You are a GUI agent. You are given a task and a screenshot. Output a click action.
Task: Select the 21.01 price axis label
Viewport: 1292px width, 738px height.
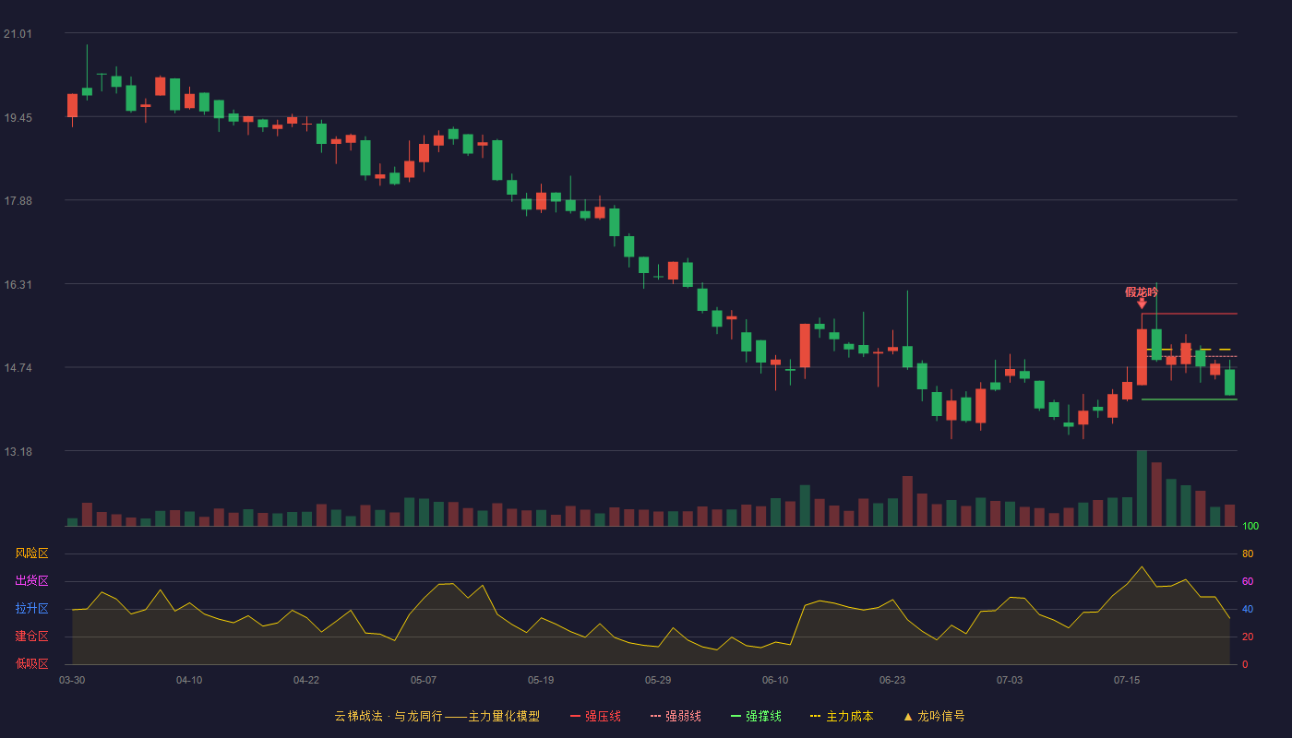[18, 34]
